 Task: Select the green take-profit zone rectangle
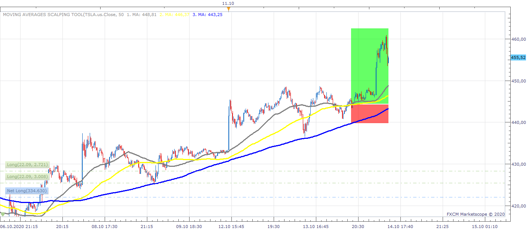pos(370,66)
